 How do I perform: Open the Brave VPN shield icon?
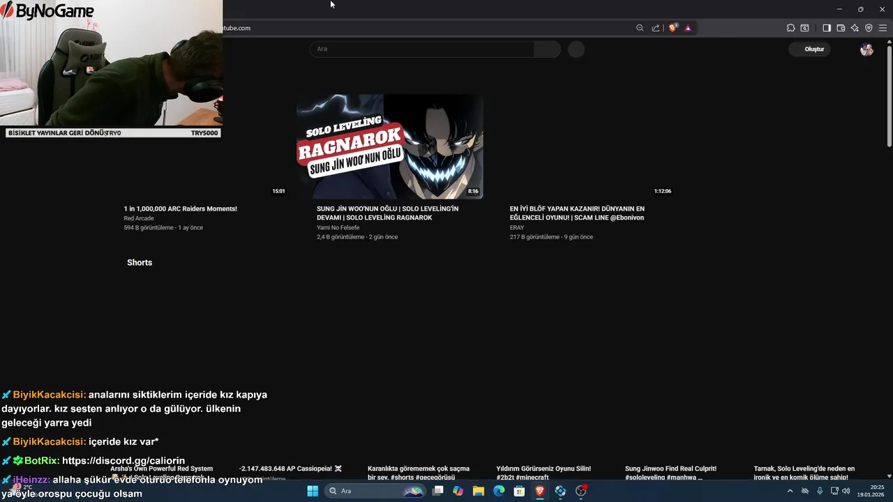[x=869, y=28]
